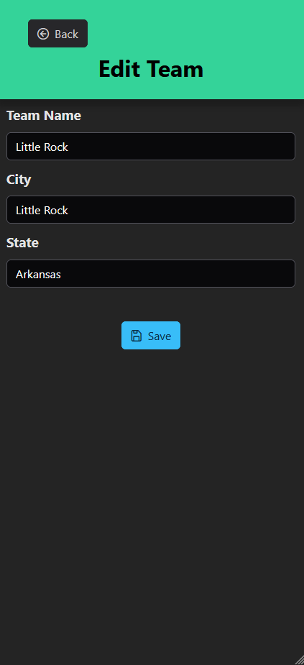Click the empty right end of the State field
The height and width of the screenshot is (665, 304).
click(254, 274)
